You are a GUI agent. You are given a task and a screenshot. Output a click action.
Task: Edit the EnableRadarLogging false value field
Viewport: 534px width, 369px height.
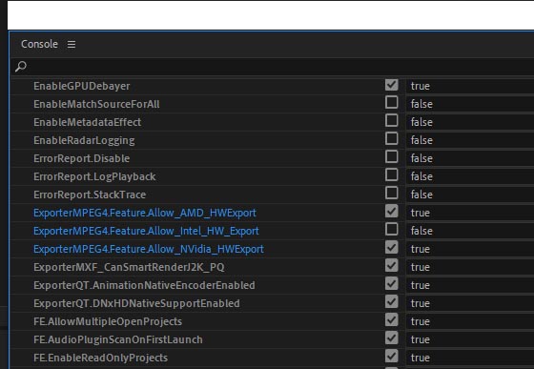pyautogui.click(x=470, y=140)
